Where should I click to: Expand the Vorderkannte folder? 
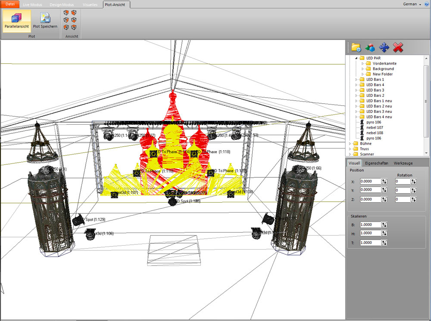coord(362,63)
